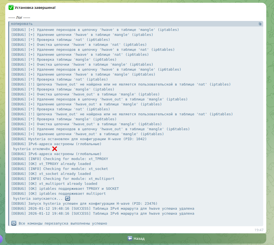This screenshot has width=274, height=245.
Task: Click the 'Установка завершена!' heading text
Action: tap(35, 7)
